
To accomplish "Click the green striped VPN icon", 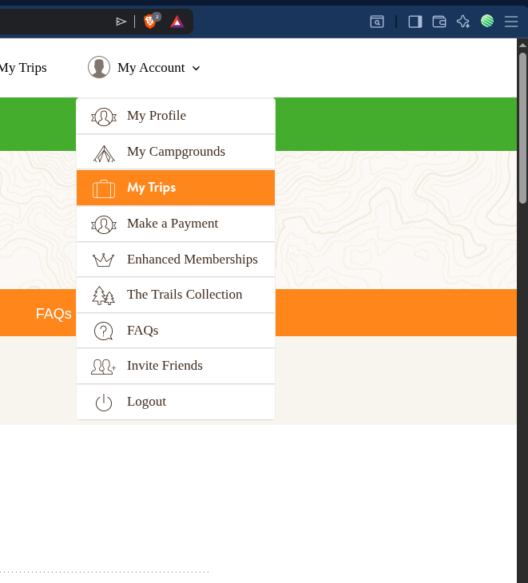I will 487,22.
